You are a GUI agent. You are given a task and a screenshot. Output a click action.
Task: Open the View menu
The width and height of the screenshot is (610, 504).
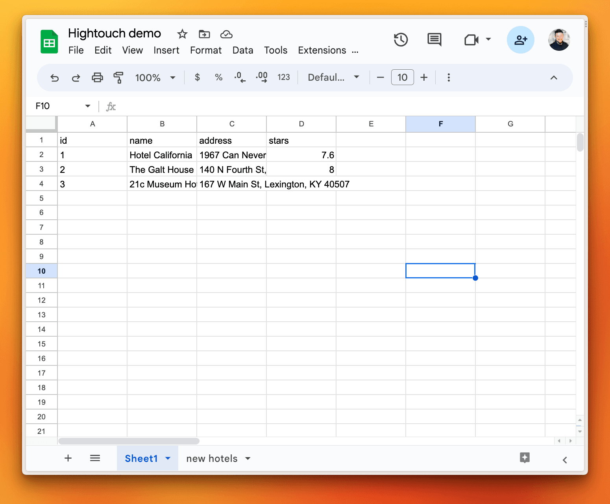[x=132, y=50]
